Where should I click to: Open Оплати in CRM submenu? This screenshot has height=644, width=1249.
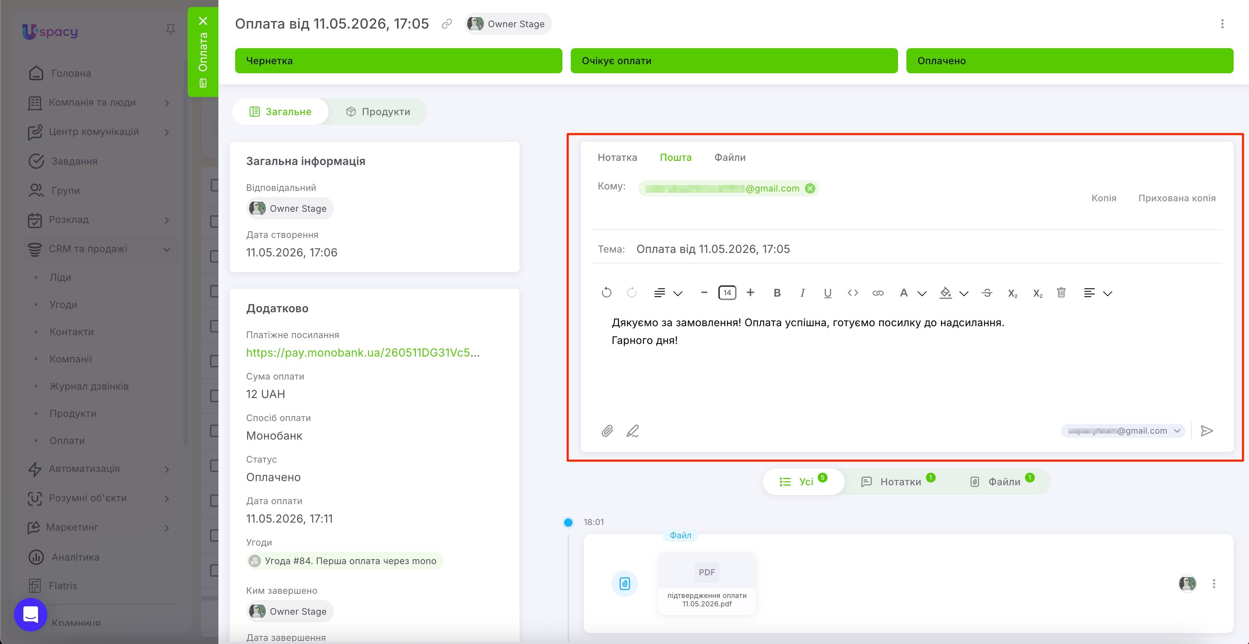pyautogui.click(x=67, y=440)
